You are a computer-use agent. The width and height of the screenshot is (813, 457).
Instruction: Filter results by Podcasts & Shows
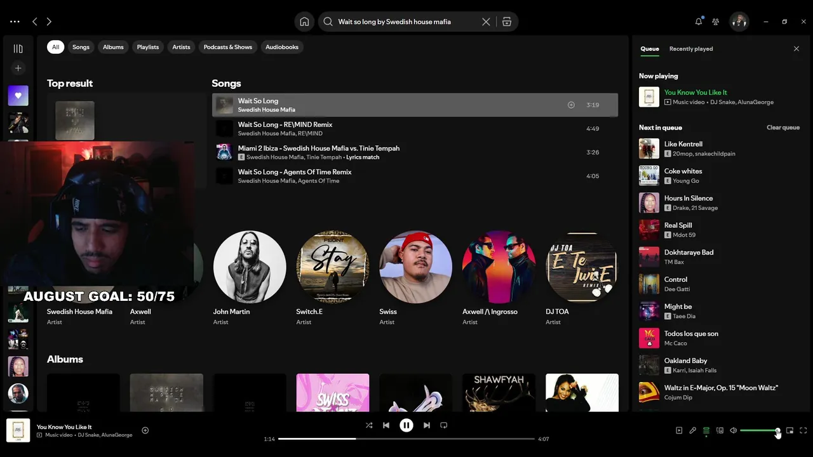228,47
